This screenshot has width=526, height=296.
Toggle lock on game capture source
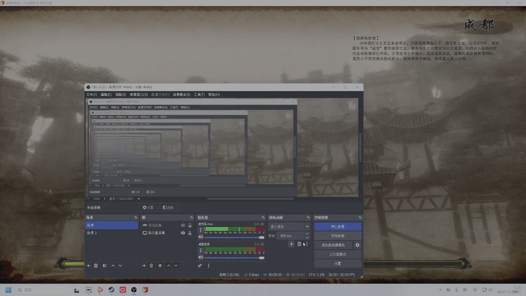[x=190, y=225]
